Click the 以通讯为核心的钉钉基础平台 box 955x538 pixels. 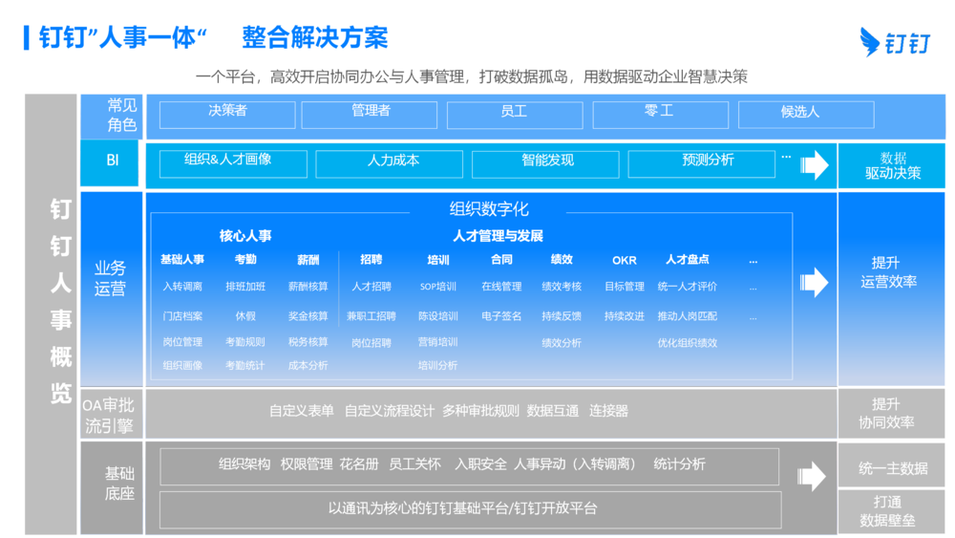[x=470, y=510]
